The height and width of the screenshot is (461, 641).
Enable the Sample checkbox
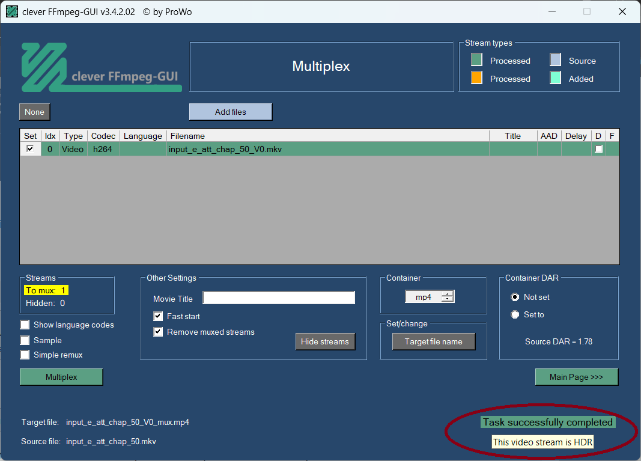pyautogui.click(x=25, y=340)
